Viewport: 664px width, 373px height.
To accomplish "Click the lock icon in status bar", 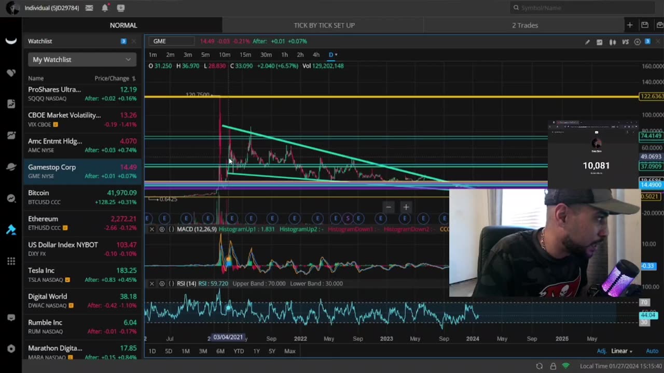I will click(553, 366).
